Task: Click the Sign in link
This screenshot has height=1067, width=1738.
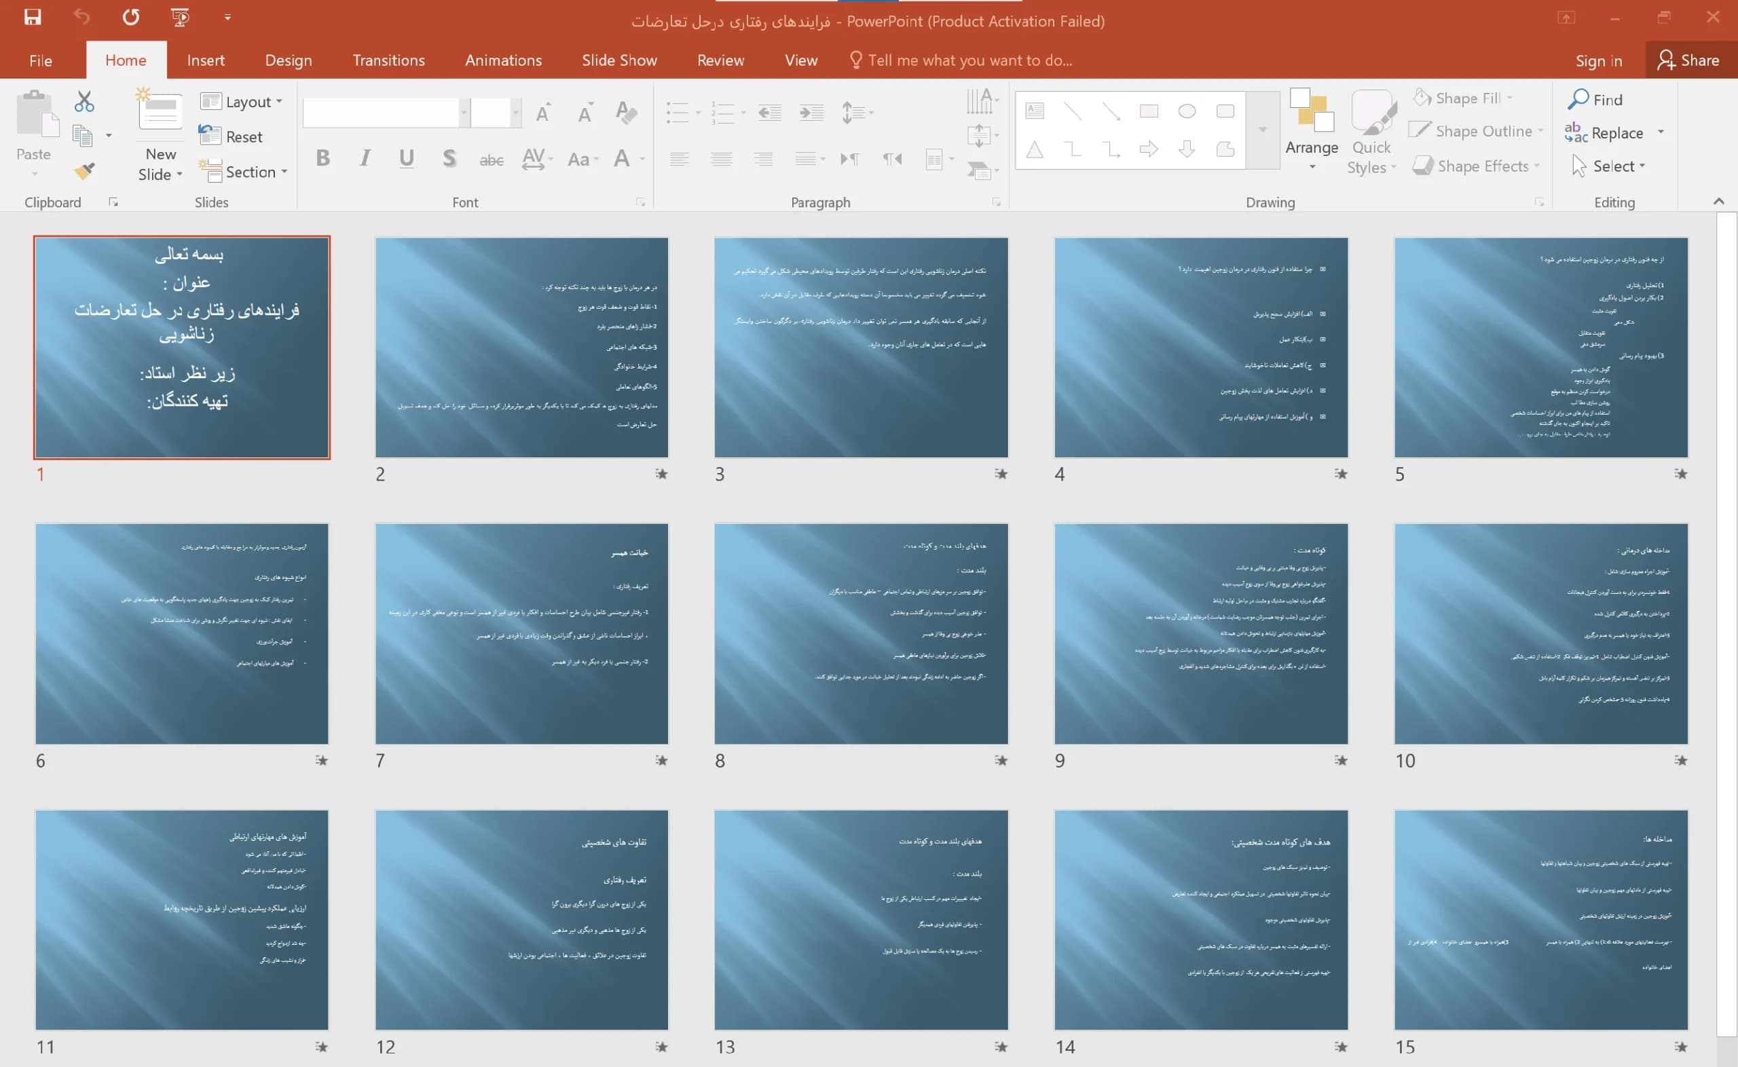Action: pyautogui.click(x=1599, y=61)
